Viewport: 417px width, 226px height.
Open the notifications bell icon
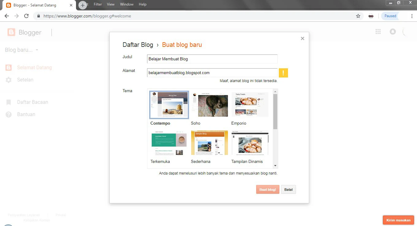tap(393, 32)
